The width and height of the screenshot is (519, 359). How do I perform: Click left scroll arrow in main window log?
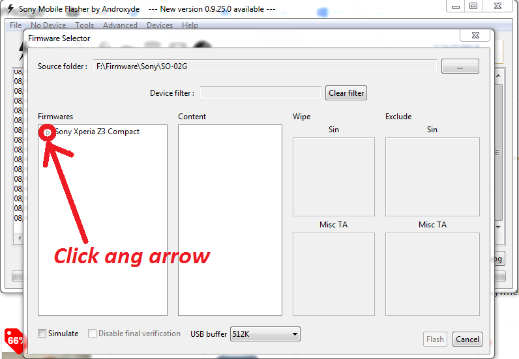[19, 238]
